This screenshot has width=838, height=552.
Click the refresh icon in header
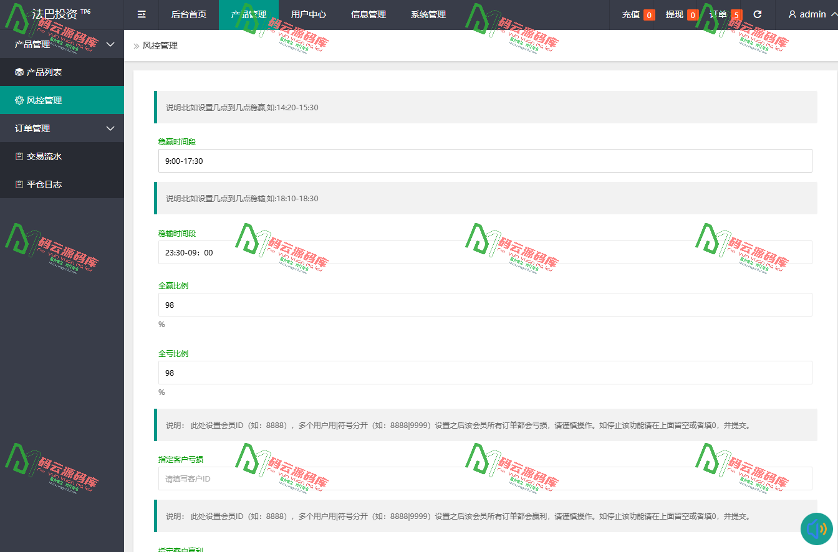click(758, 14)
